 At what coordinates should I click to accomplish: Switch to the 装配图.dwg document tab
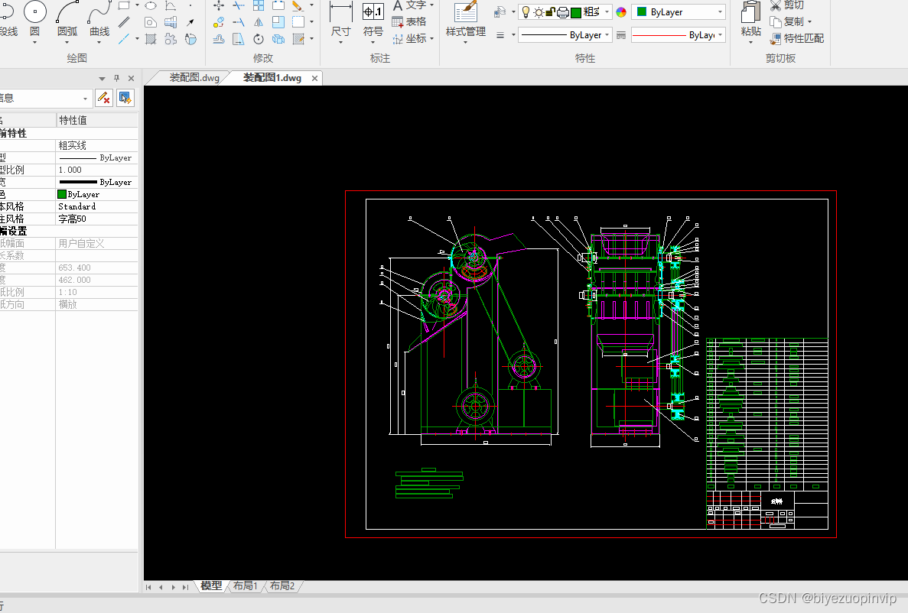point(194,77)
